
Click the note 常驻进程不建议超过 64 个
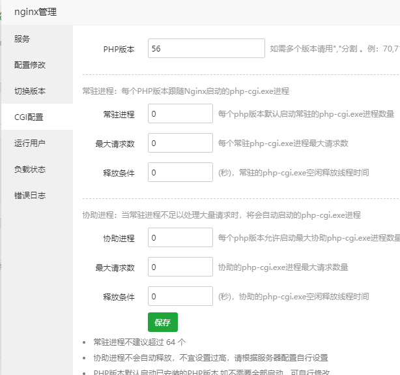tap(139, 342)
